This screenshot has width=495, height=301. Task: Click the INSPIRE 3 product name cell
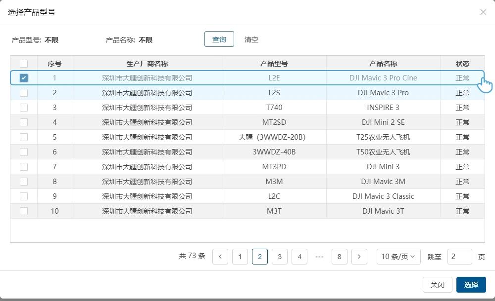(383, 108)
